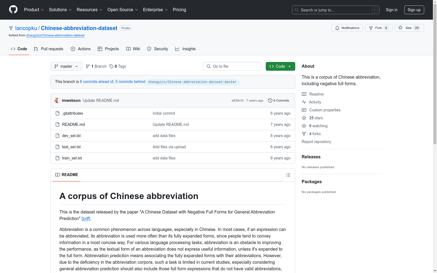
Task: Open the dev_set.txt file
Action: click(71, 136)
